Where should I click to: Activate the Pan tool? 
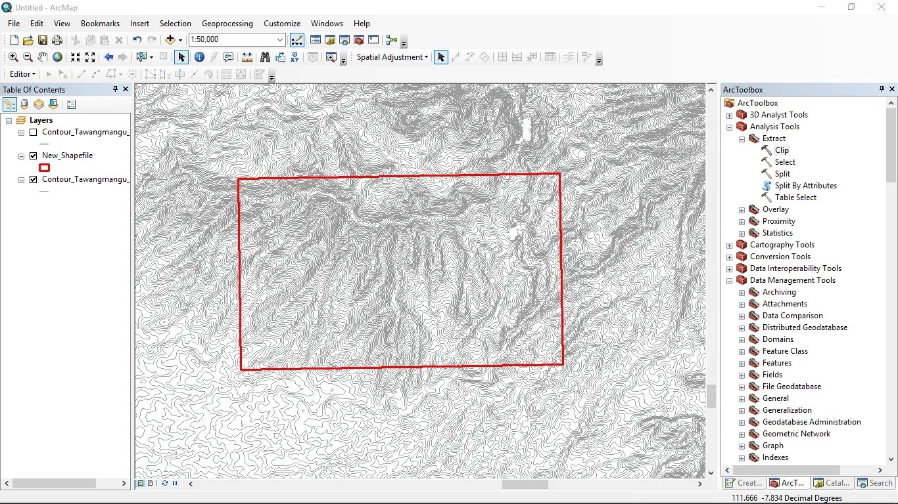pos(42,57)
